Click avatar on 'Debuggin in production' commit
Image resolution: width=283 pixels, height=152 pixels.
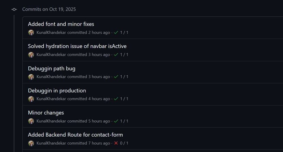tap(31, 99)
